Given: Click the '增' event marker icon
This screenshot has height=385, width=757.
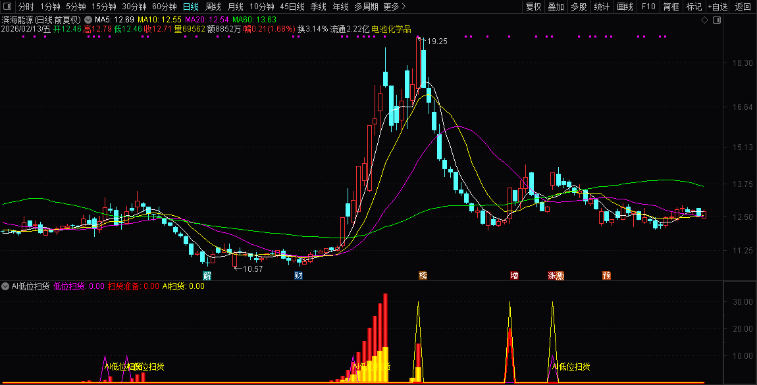Looking at the screenshot, I should pos(514,276).
